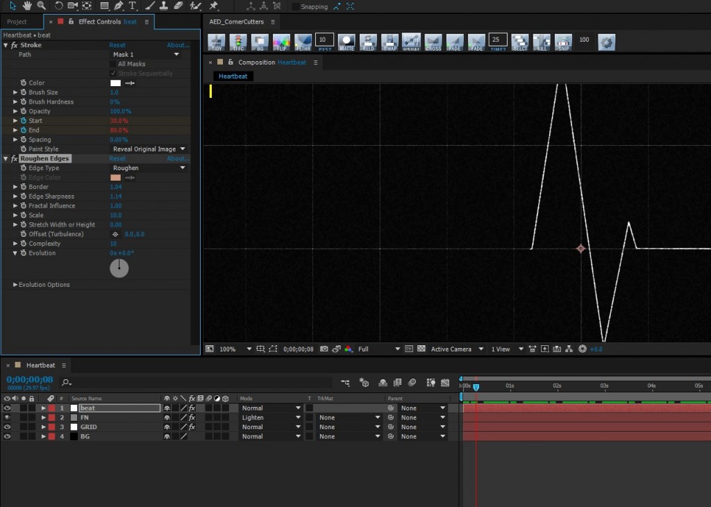
Task: Take a snapshot with camera icon
Action: 324,349
